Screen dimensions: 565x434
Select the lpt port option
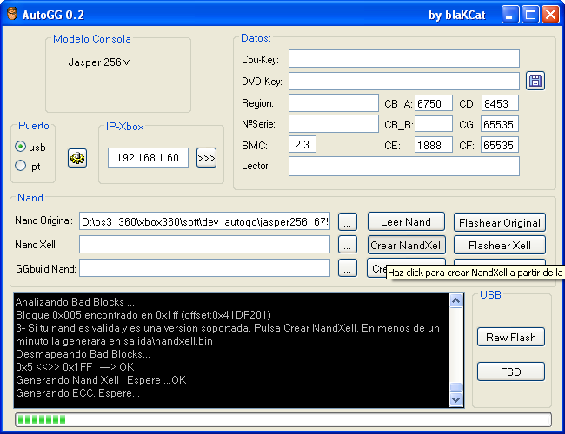pyautogui.click(x=21, y=164)
